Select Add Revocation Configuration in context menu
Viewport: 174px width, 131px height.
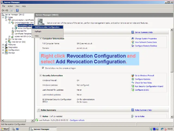(47, 27)
